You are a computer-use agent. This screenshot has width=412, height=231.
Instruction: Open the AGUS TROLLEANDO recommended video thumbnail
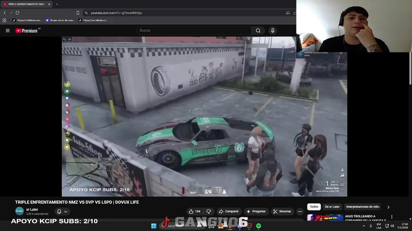tap(325, 218)
